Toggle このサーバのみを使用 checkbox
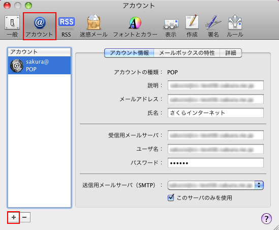This screenshot has height=230, width=279. pyautogui.click(x=171, y=197)
